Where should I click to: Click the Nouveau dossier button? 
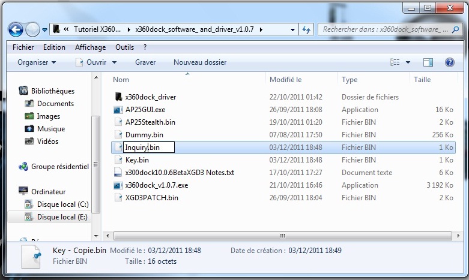coord(200,62)
